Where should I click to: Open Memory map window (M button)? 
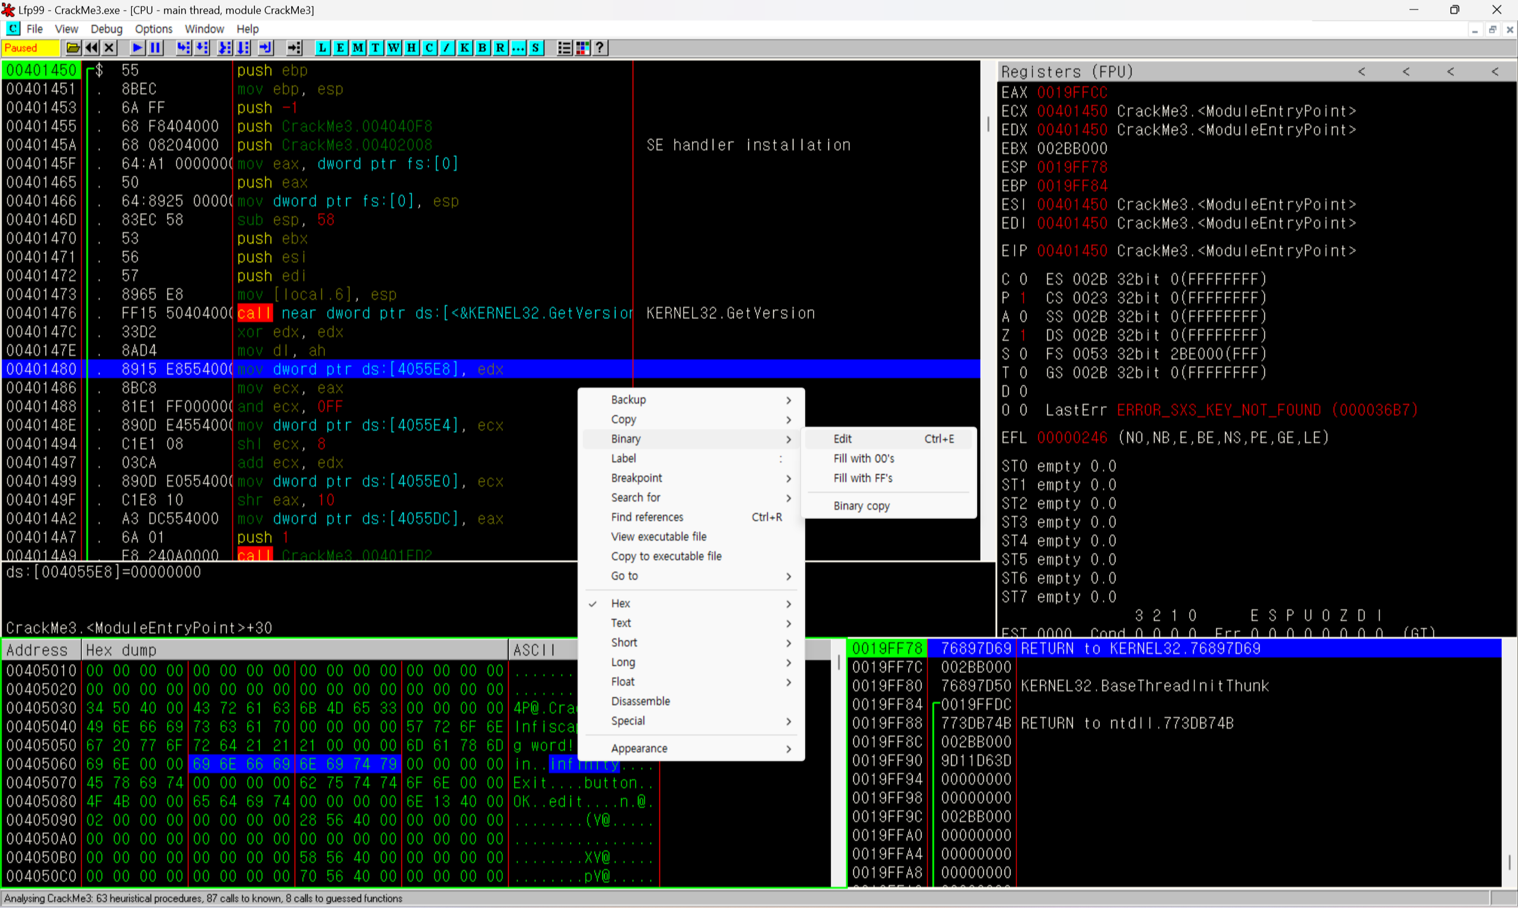coord(358,47)
